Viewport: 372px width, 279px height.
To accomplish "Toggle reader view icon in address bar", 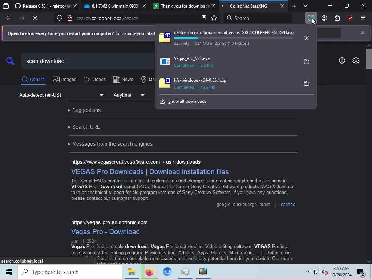I will click(x=203, y=18).
